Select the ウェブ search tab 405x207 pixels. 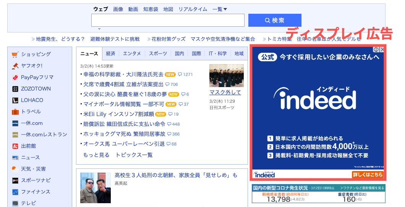click(x=101, y=9)
